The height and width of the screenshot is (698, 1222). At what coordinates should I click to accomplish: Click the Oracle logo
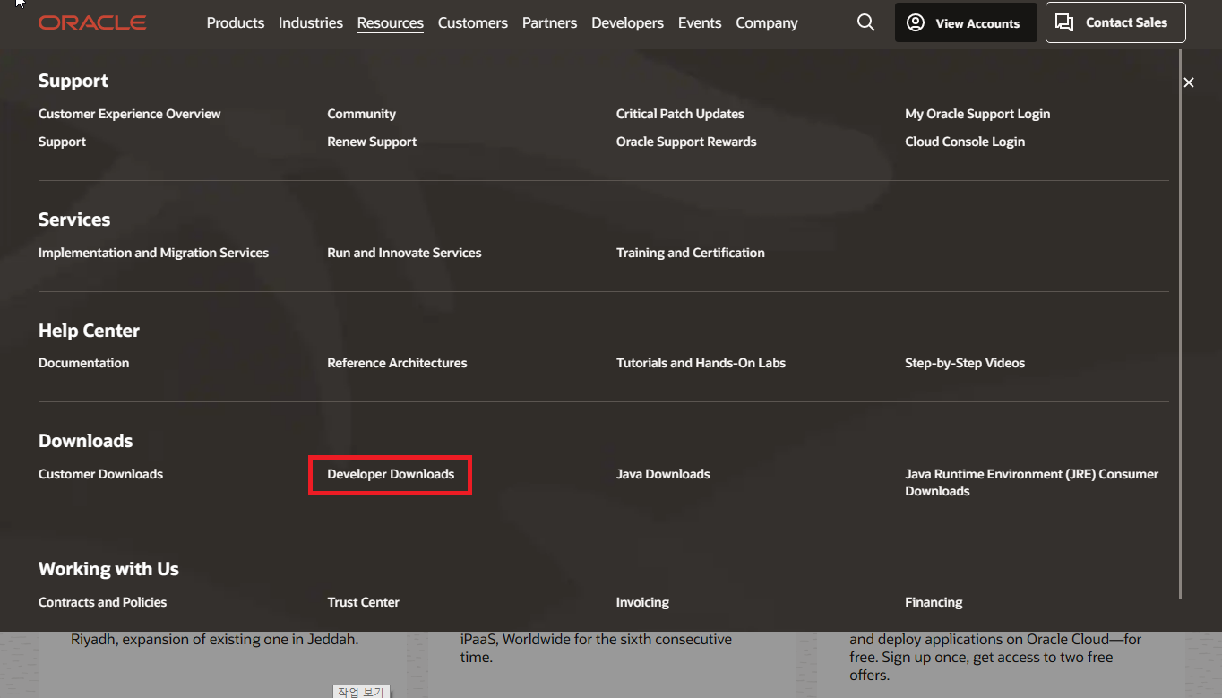92,22
